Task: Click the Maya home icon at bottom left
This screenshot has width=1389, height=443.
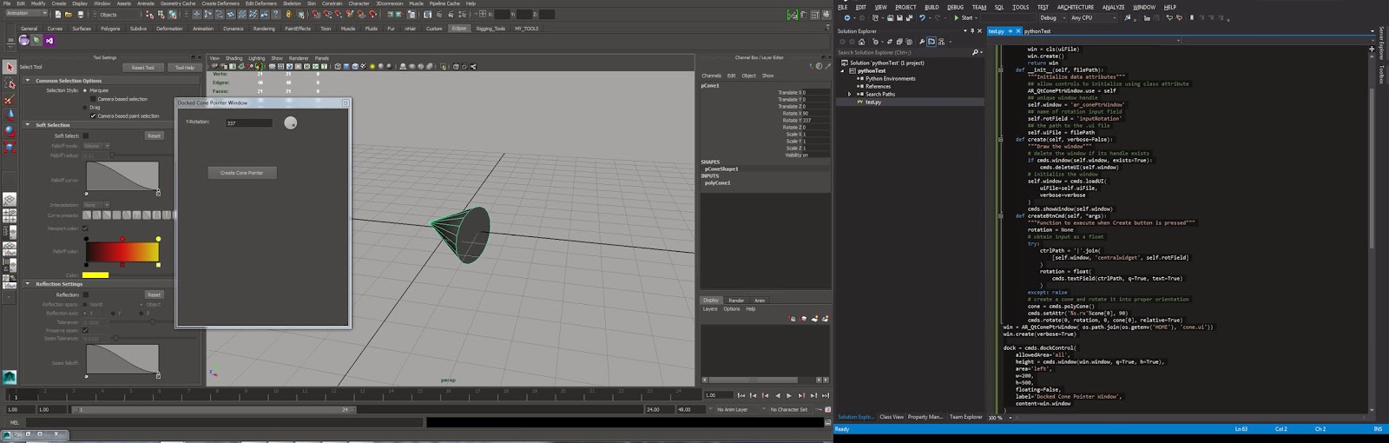Action: coord(9,377)
